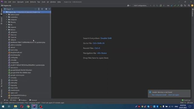Viewport: 194px width, 109px height.
Task: Click the IDE updates avatar icon in toolbar
Action: pos(192,5)
